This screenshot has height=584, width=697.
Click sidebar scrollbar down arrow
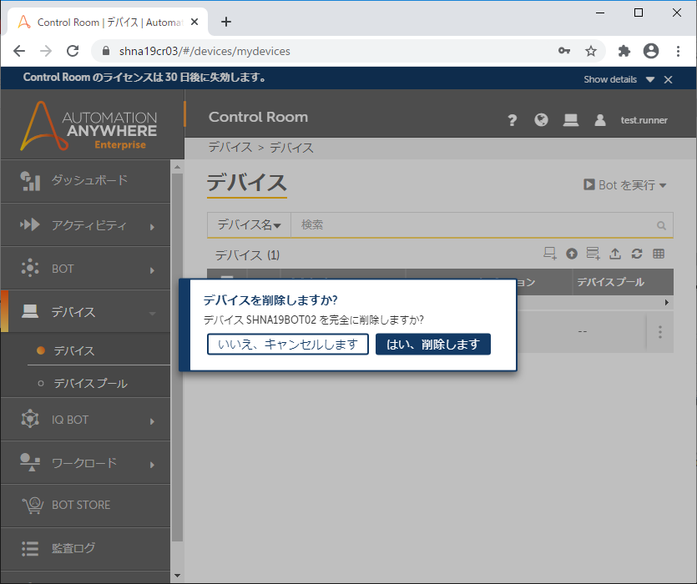177,576
